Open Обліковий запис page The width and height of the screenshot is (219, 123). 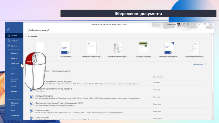14,104
